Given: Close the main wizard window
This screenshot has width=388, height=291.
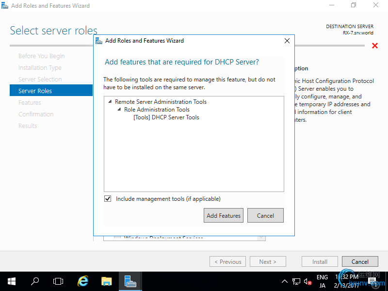Looking at the screenshot, I should pos(376,5).
